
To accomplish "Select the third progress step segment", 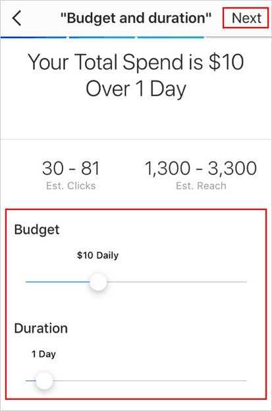I will click(171, 38).
